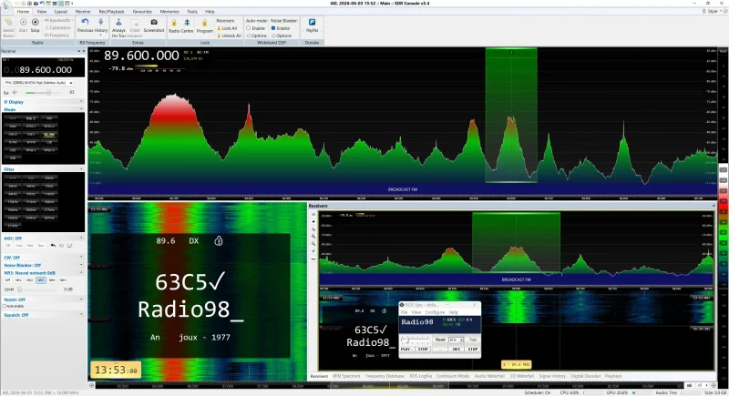Click the Stop radio icon
The height and width of the screenshot is (396, 729).
pyautogui.click(x=36, y=22)
